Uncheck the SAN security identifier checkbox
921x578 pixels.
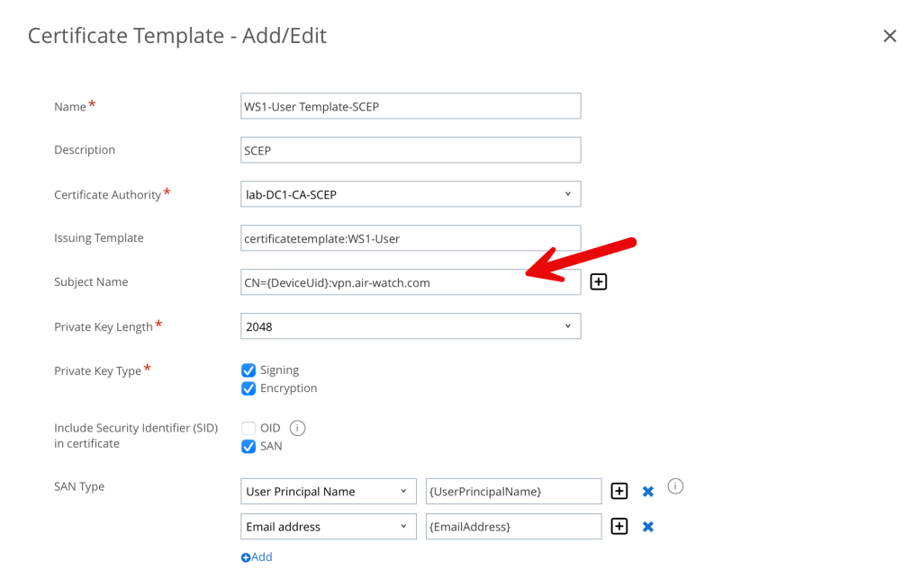click(248, 447)
